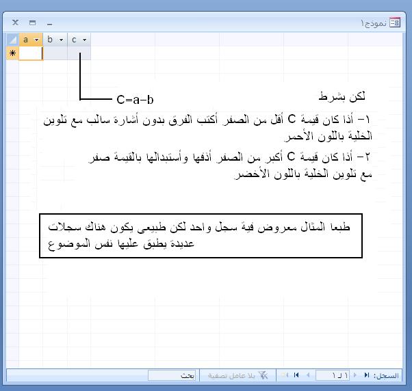The height and width of the screenshot is (391, 412).
Task: Minimize the نموذج١ form window
Action: pos(50,24)
